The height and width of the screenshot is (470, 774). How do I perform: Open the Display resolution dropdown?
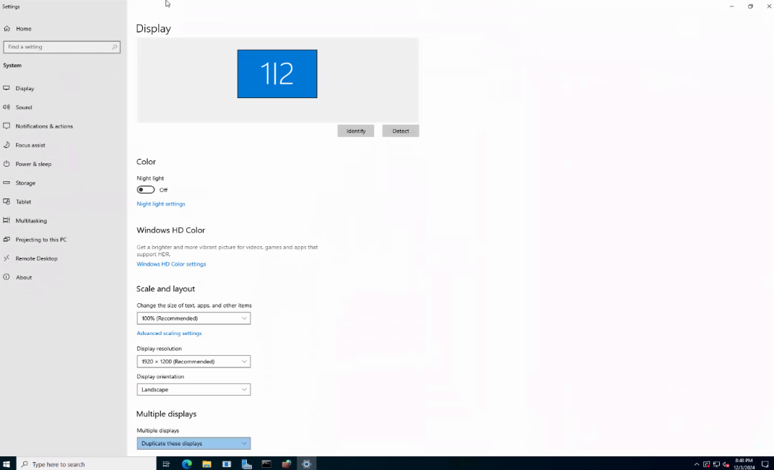(x=193, y=362)
